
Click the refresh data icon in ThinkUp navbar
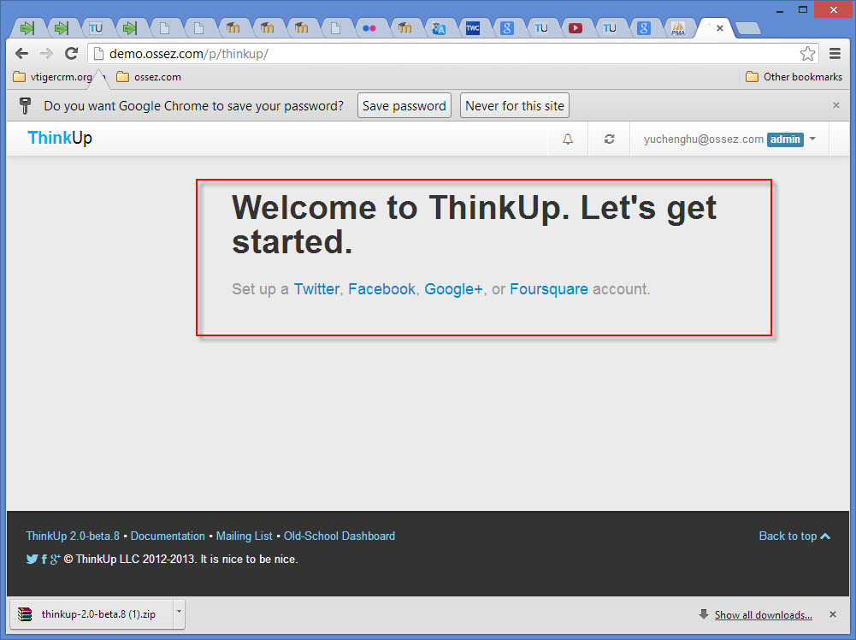click(609, 139)
